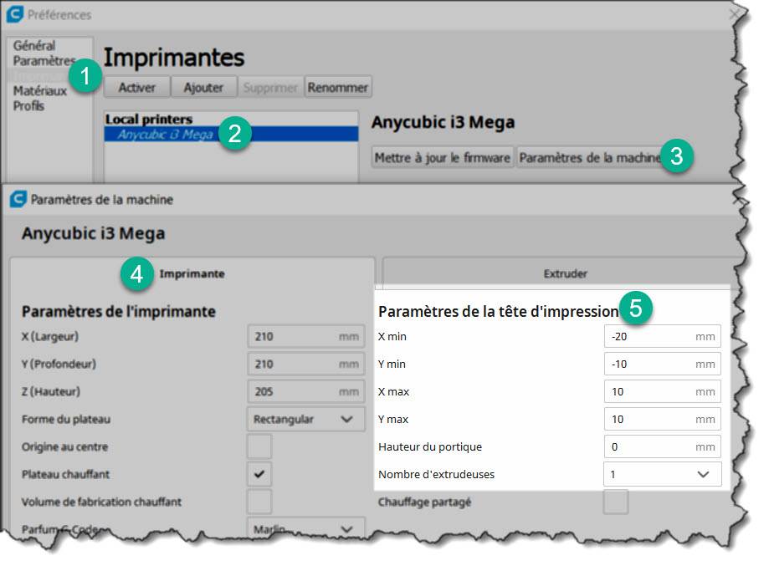Click Mettre à jour le firmware
Screen dimensions: 769x566
coord(443,158)
